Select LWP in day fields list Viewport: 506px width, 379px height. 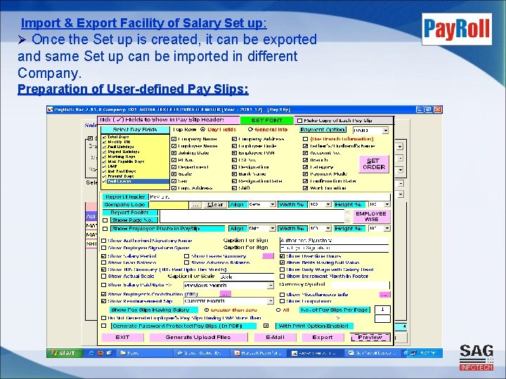[136, 166]
